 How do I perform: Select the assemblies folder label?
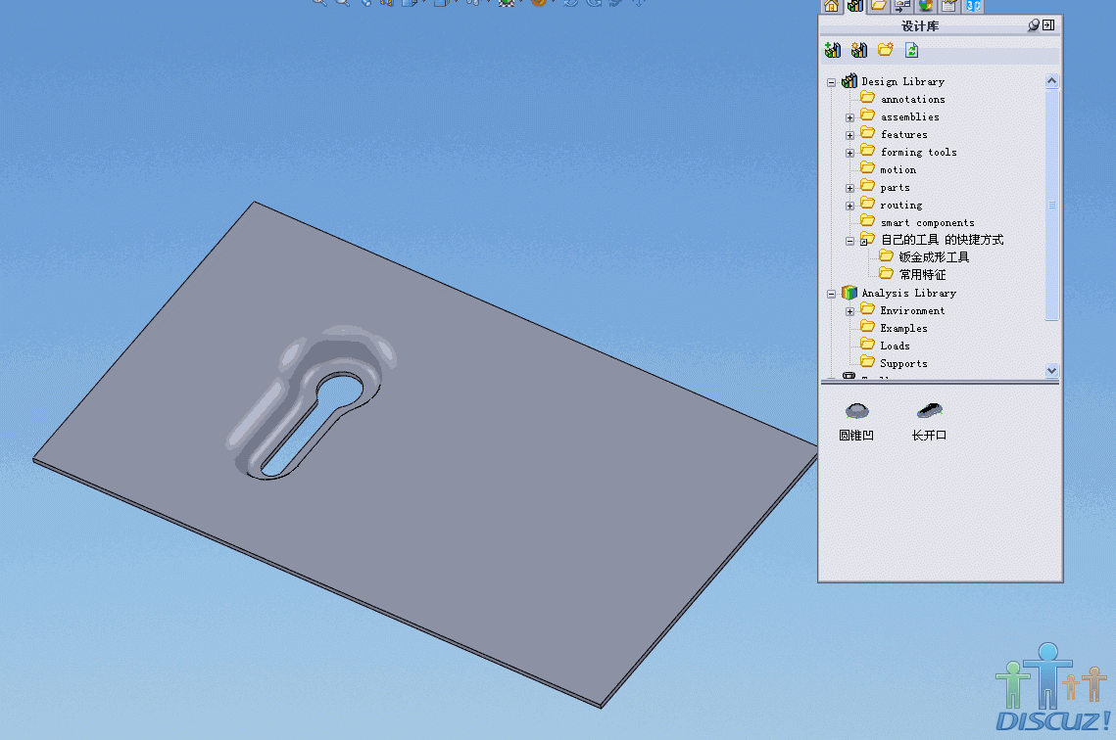(909, 117)
